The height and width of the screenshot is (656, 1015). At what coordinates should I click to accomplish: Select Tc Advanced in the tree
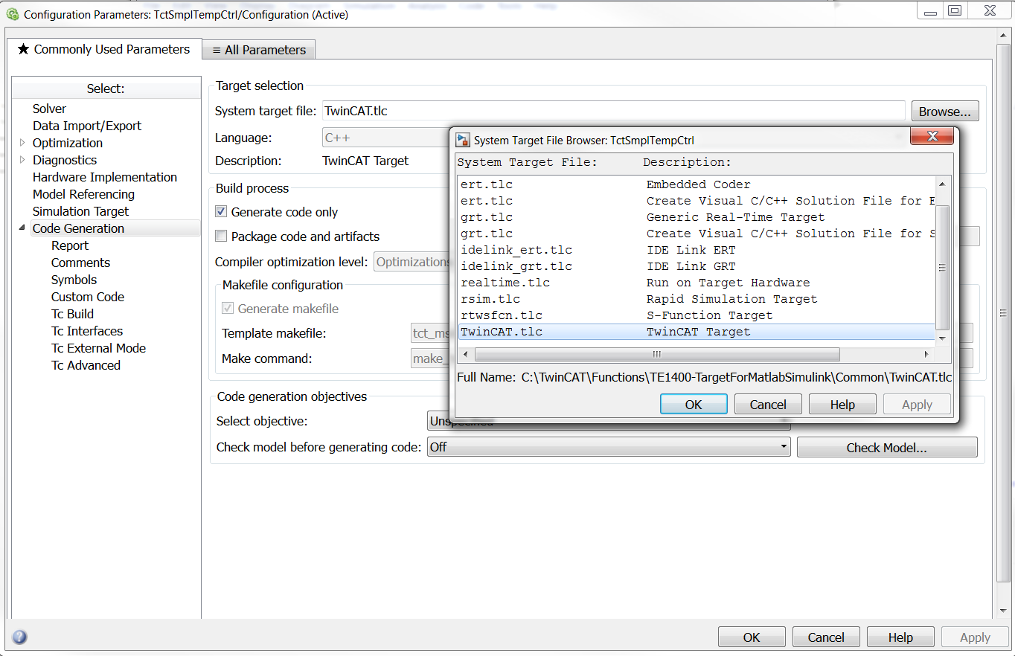[x=86, y=365]
